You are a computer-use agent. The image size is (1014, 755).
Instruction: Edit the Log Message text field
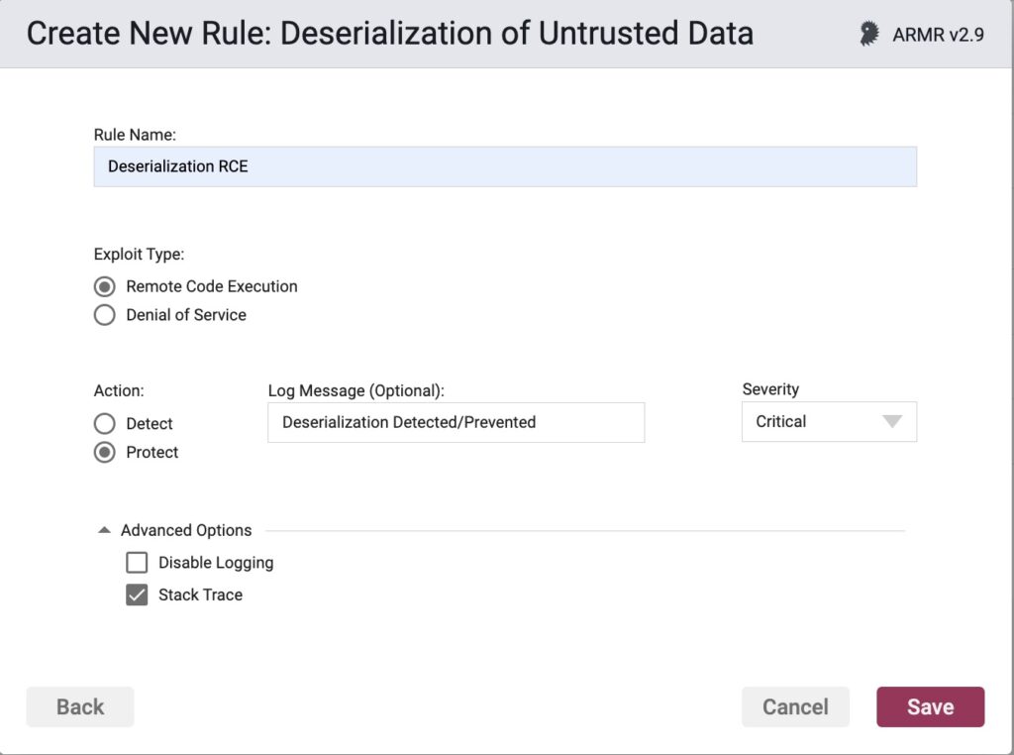click(456, 422)
